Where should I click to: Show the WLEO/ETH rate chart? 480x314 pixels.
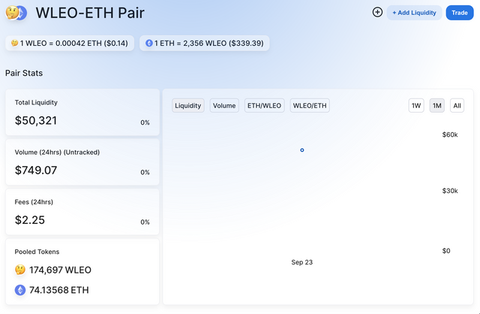tap(310, 105)
